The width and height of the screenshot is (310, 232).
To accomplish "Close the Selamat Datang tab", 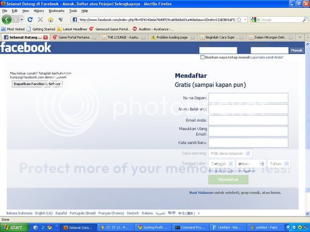I will coord(45,37).
